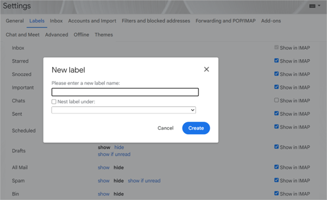Switch to the General tab
This screenshot has width=327, height=200.
tap(15, 21)
